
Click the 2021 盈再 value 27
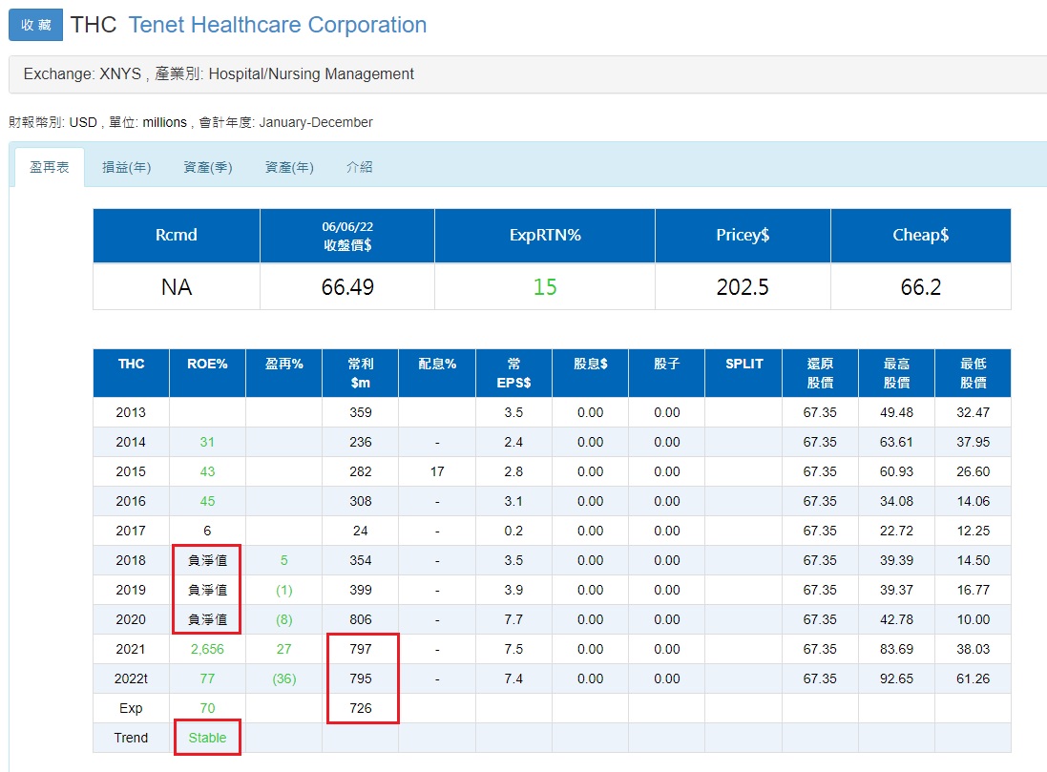pos(283,649)
